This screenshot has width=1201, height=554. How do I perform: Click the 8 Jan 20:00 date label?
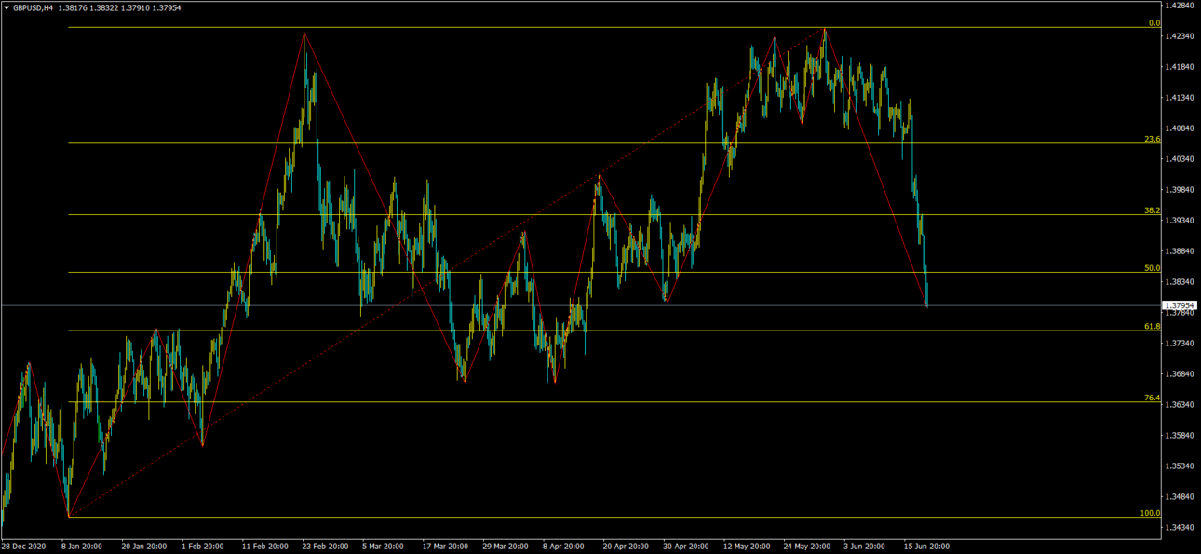(x=82, y=547)
